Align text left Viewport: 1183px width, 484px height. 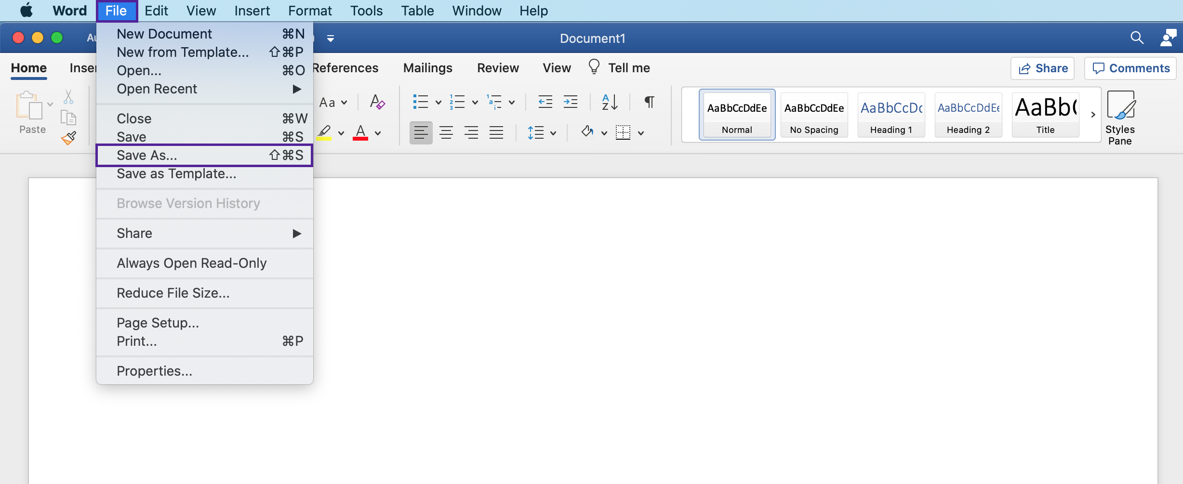tap(421, 132)
